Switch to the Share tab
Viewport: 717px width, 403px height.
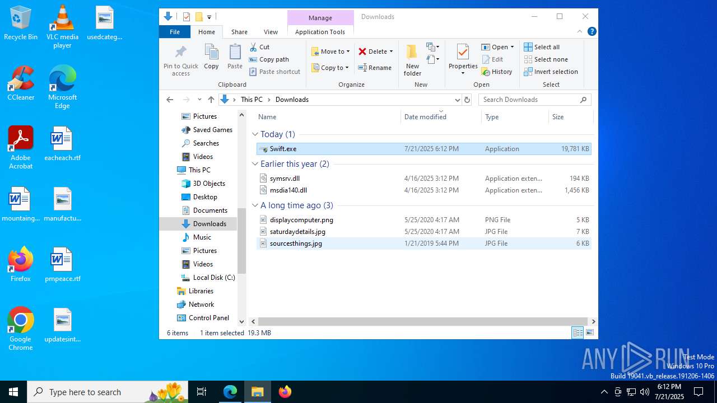(239, 32)
